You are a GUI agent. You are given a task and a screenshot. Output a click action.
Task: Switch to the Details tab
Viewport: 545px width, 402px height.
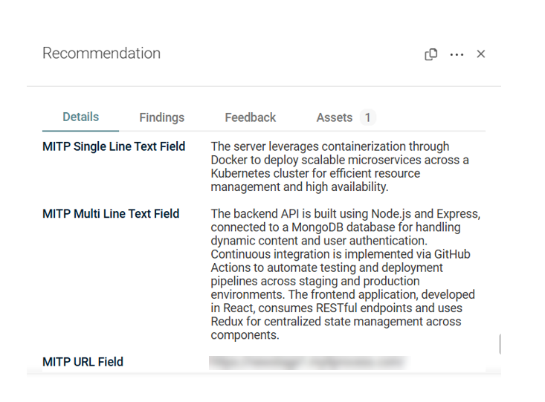point(80,117)
